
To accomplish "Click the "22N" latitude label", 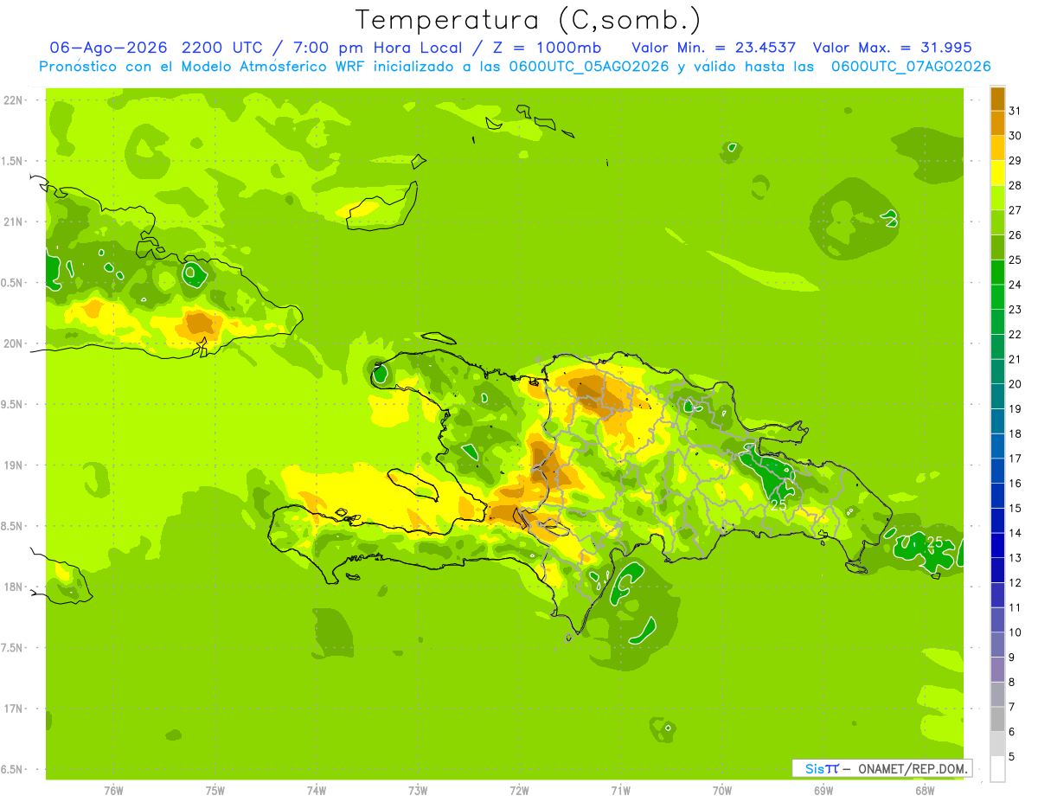I will click(12, 100).
